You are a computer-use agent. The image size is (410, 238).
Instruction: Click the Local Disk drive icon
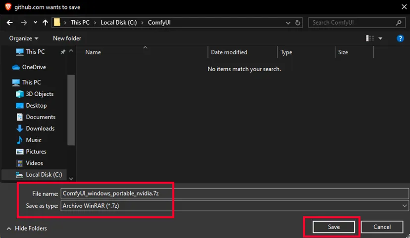[20, 175]
